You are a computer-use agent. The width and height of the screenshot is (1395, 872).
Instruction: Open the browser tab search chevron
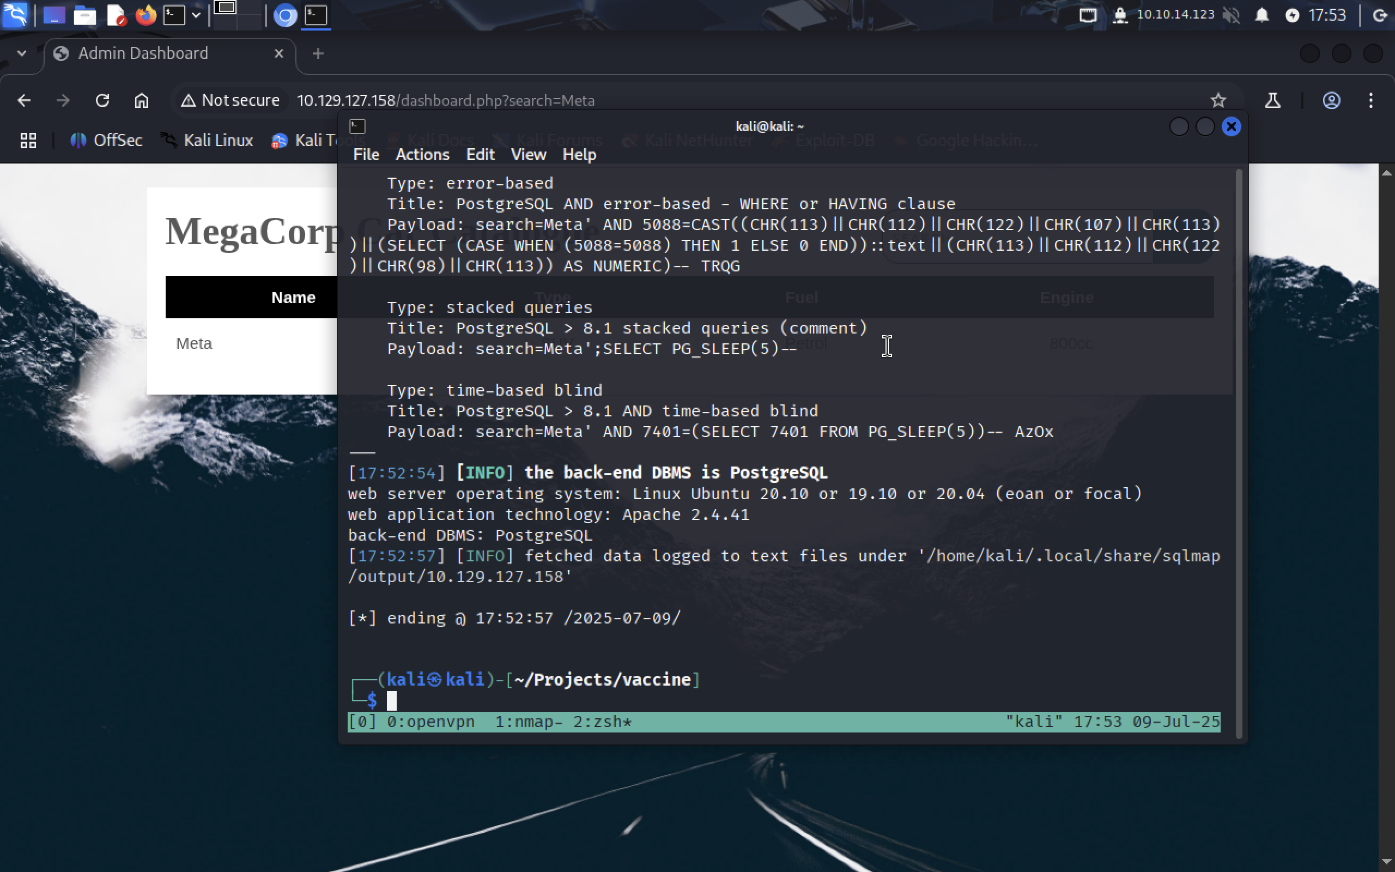pyautogui.click(x=22, y=53)
